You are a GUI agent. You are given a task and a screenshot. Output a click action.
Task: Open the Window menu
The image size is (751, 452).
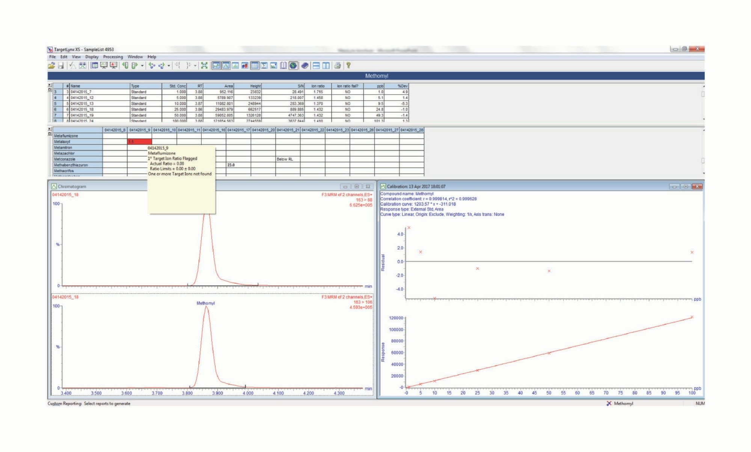click(135, 57)
